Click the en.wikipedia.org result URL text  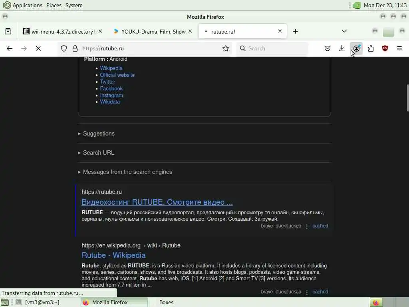pyautogui.click(x=131, y=245)
